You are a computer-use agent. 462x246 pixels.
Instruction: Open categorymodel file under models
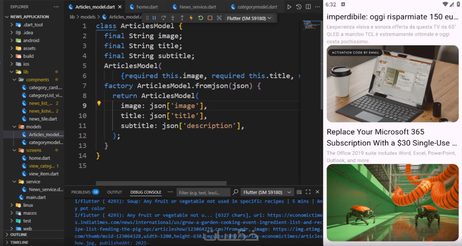(46, 142)
